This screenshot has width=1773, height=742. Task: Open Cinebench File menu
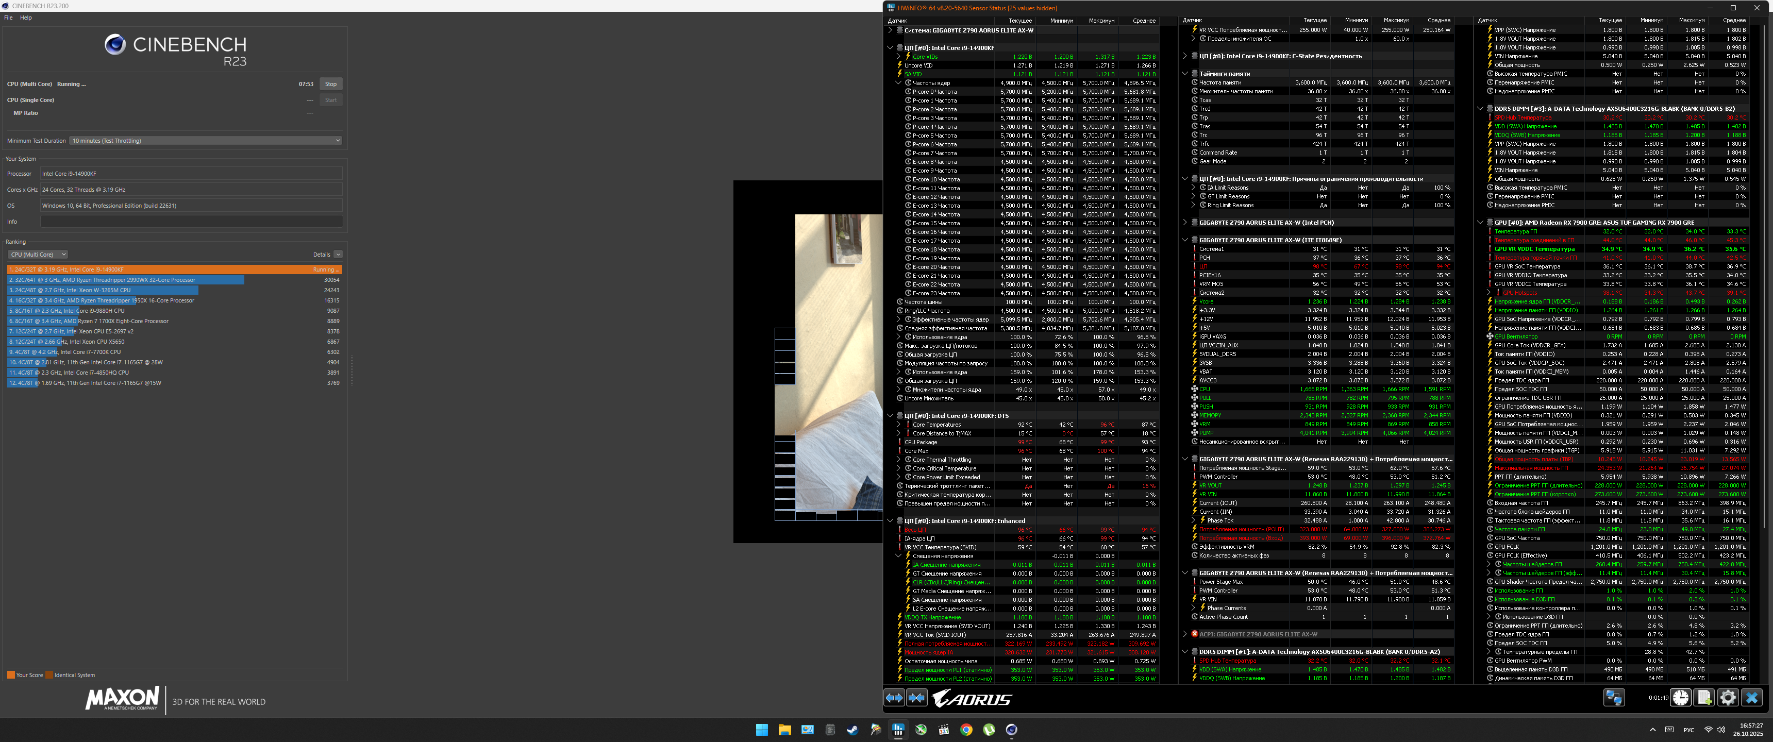point(8,18)
